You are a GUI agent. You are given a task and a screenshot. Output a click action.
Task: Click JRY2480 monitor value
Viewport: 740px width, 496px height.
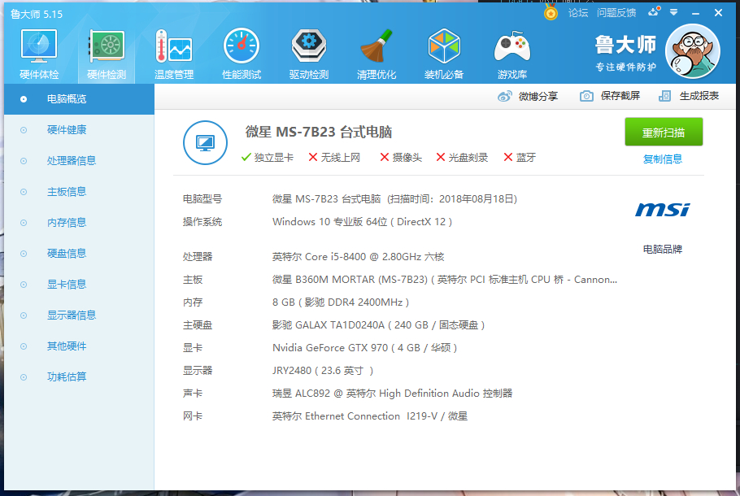tap(323, 371)
